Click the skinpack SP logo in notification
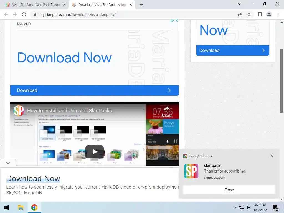The image size is (284, 213). 191,171
